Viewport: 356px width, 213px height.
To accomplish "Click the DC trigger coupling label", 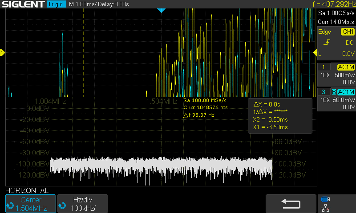I will point(350,43).
